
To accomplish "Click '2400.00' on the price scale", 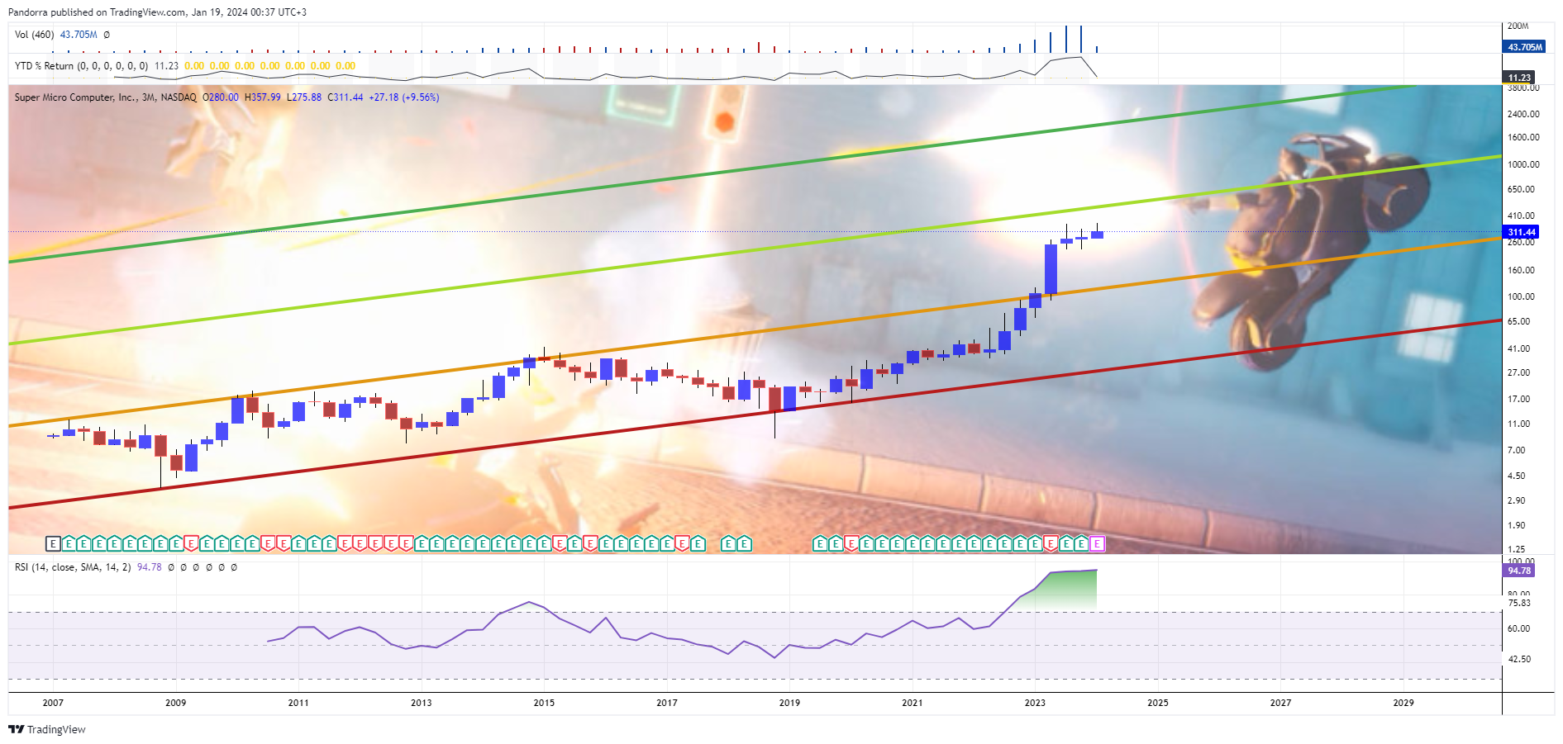I will pyautogui.click(x=1523, y=114).
